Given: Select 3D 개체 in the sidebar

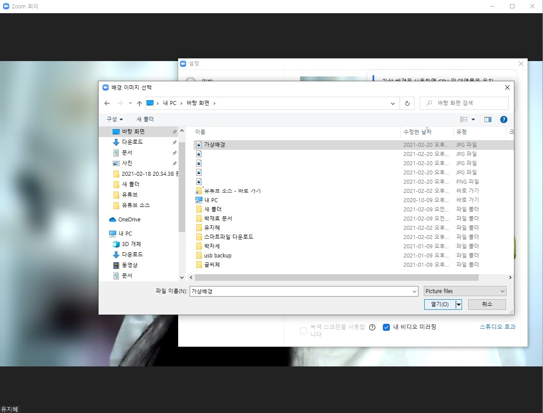Looking at the screenshot, I should 131,244.
